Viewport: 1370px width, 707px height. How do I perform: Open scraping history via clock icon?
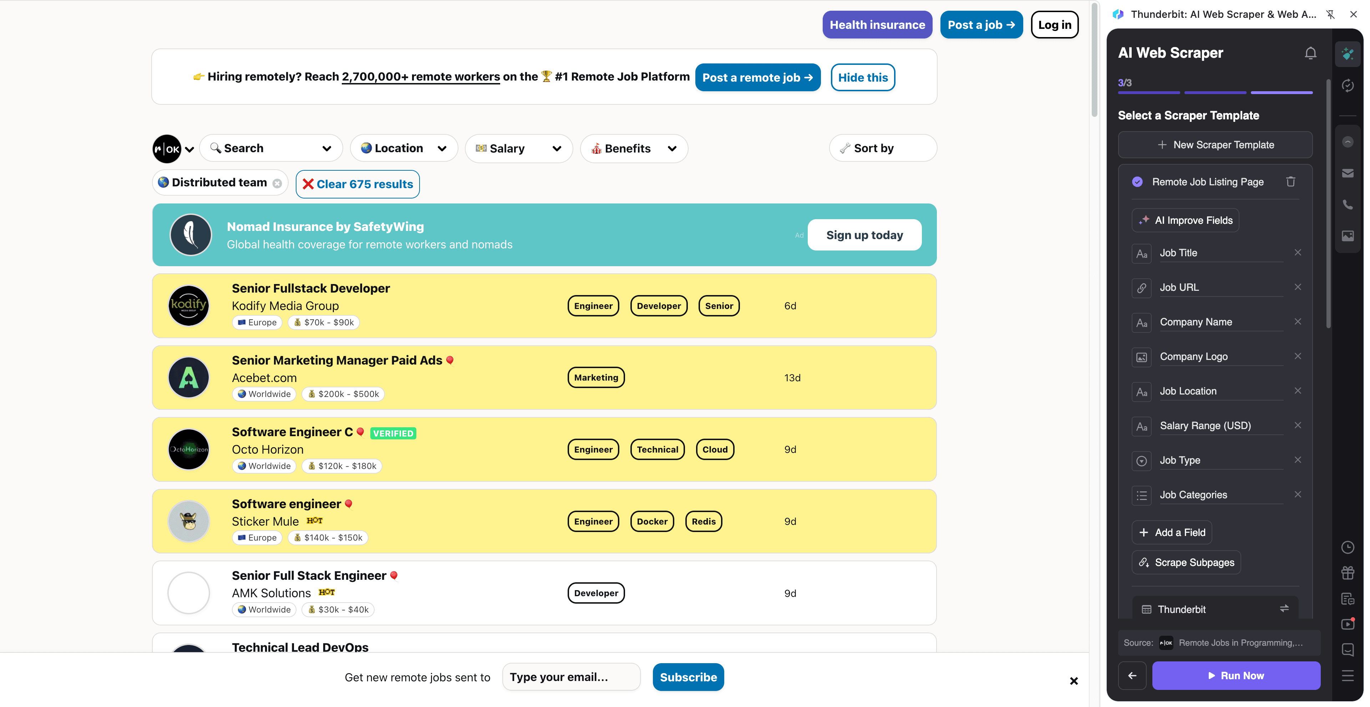click(1348, 547)
